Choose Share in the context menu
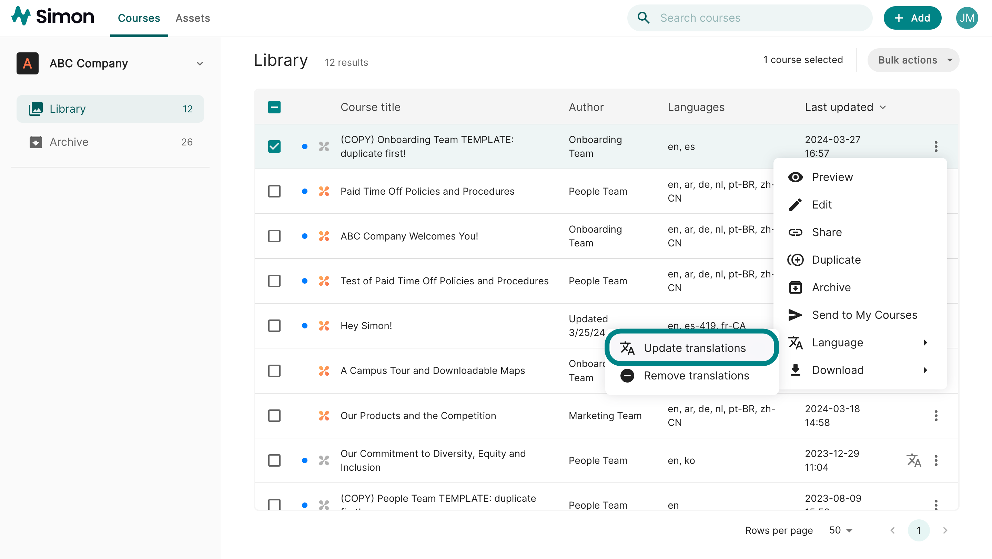The image size is (992, 559). point(860,232)
